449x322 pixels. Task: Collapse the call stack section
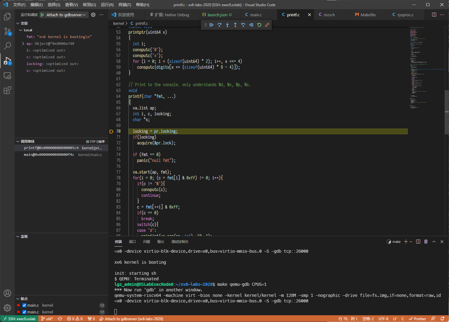[18, 141]
